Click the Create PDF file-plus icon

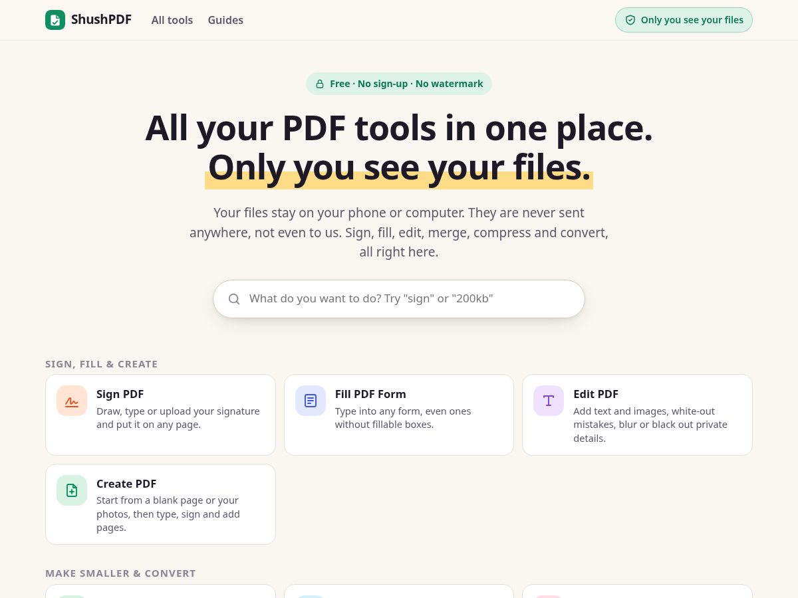click(72, 490)
